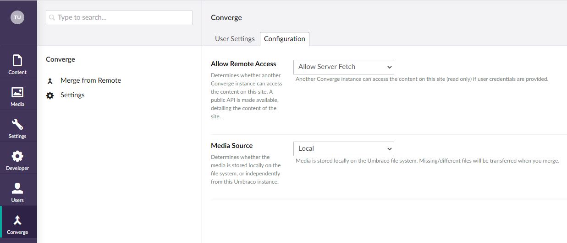Open the Users section icon
Viewport: 567px width, 243px height.
click(x=17, y=188)
